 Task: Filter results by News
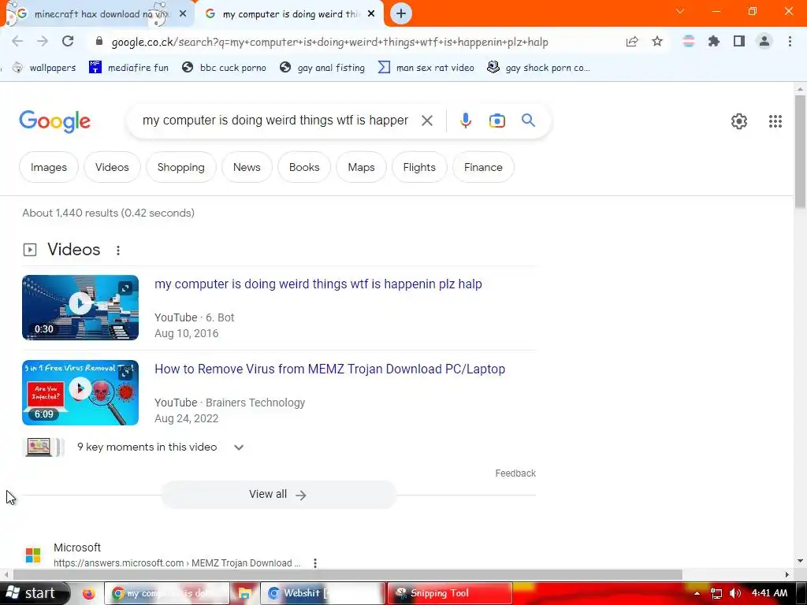coord(247,167)
